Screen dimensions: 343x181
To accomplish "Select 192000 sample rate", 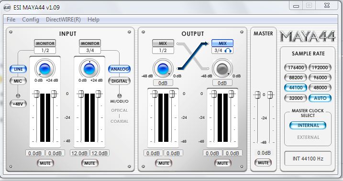I will click(320, 67).
